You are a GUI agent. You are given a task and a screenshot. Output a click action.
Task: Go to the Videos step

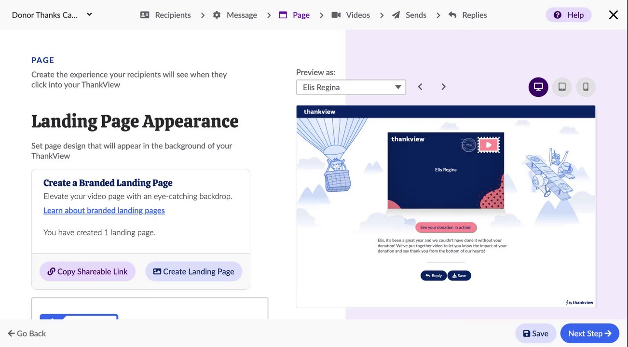pos(351,15)
